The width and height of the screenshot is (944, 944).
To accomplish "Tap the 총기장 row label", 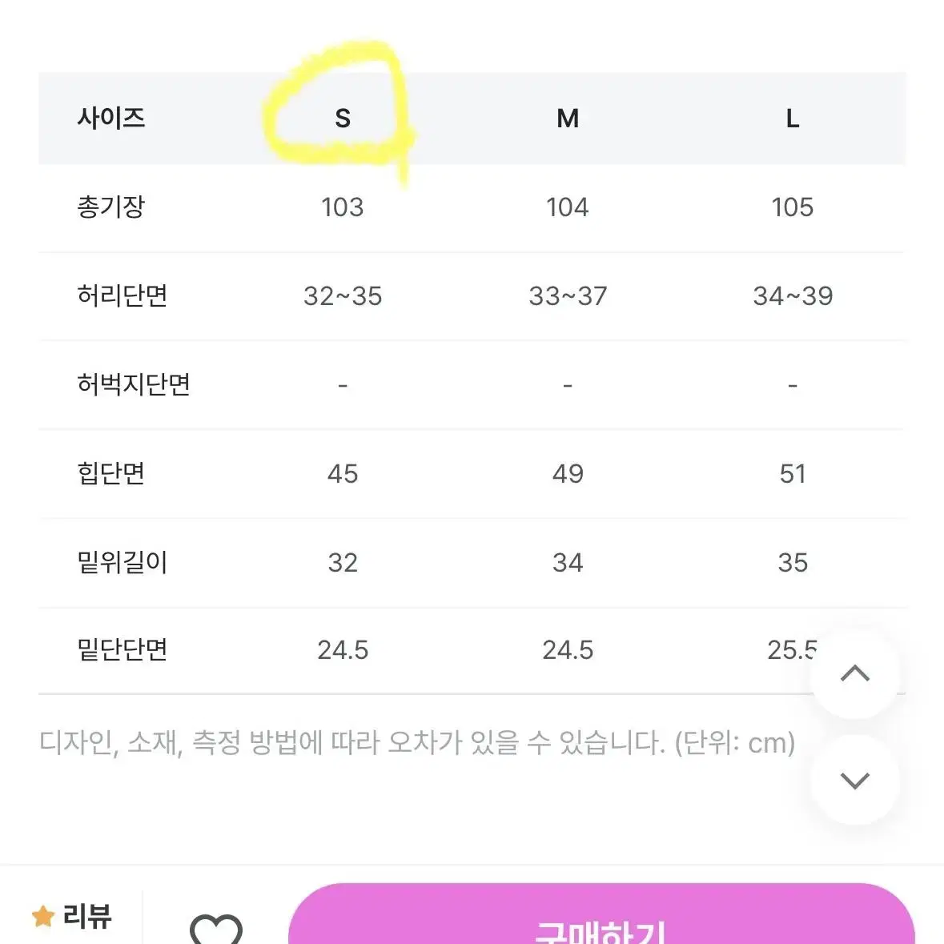I will pyautogui.click(x=111, y=207).
